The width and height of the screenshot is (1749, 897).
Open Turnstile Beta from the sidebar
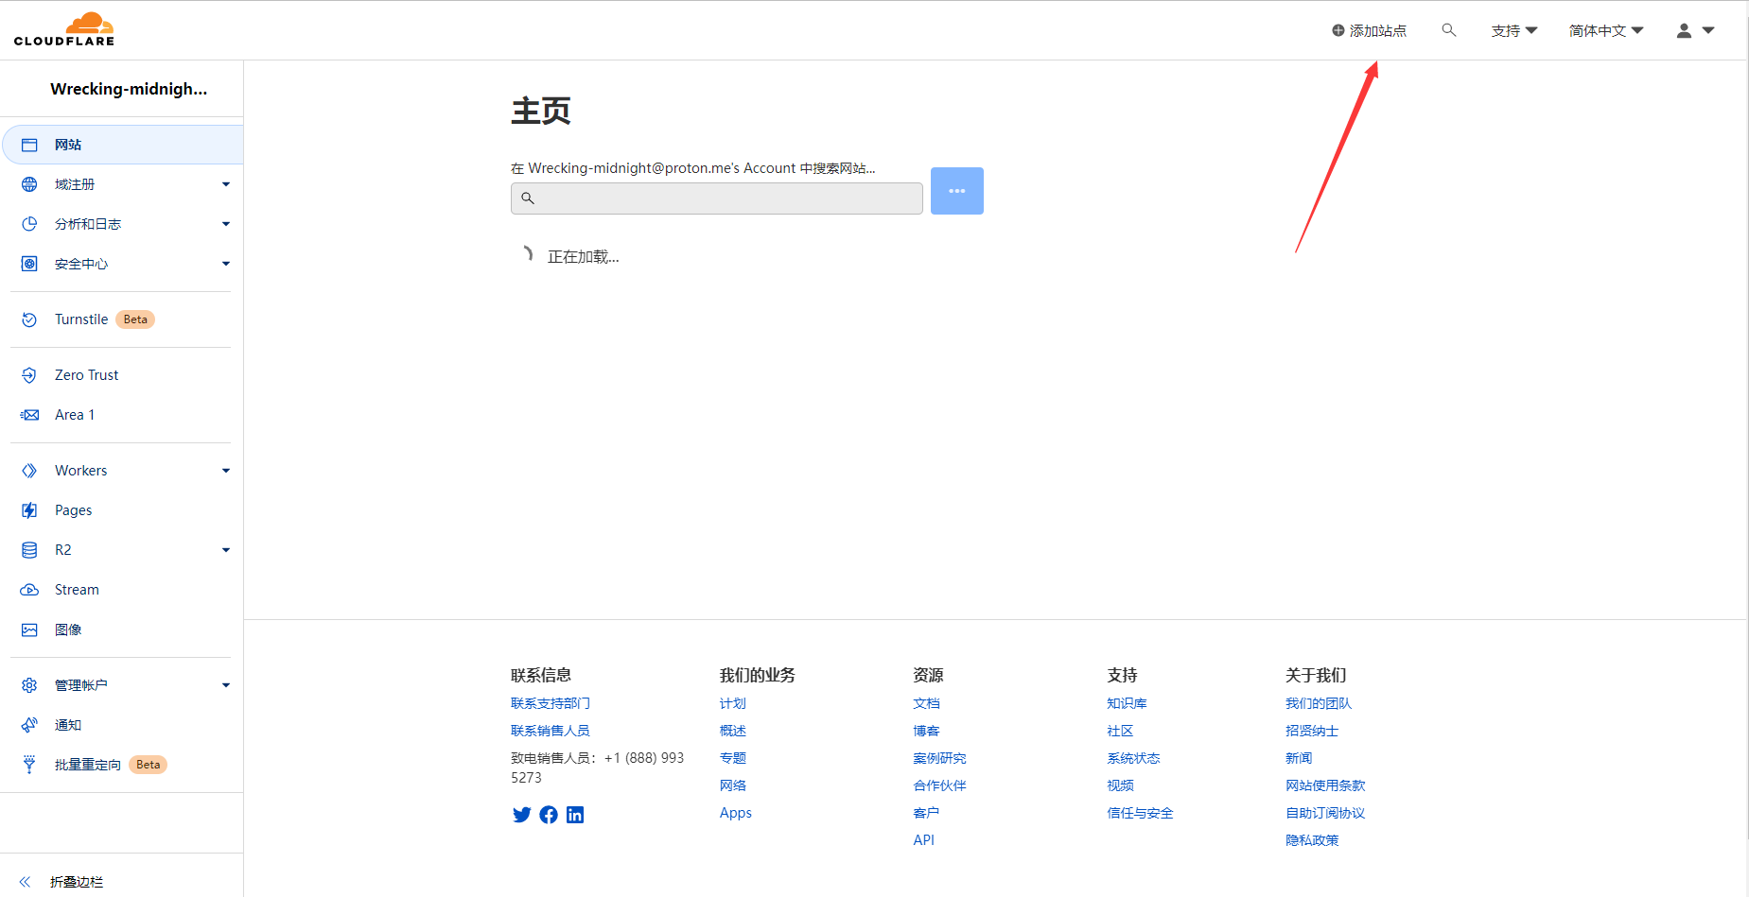tap(81, 319)
